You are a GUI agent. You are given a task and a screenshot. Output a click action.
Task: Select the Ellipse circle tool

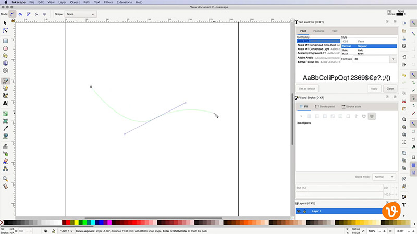point(5,48)
